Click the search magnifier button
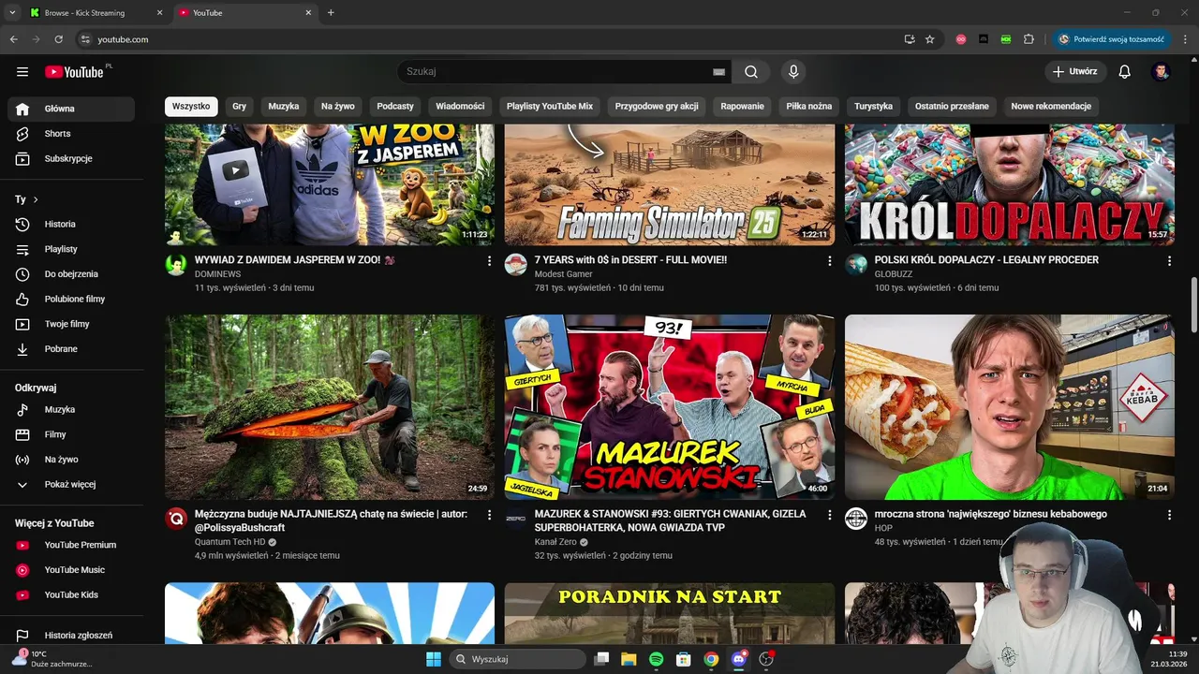The image size is (1199, 674). point(751,72)
